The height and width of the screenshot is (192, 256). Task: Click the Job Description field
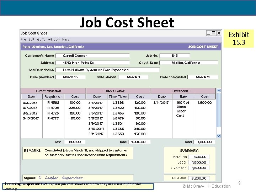(x=108, y=70)
